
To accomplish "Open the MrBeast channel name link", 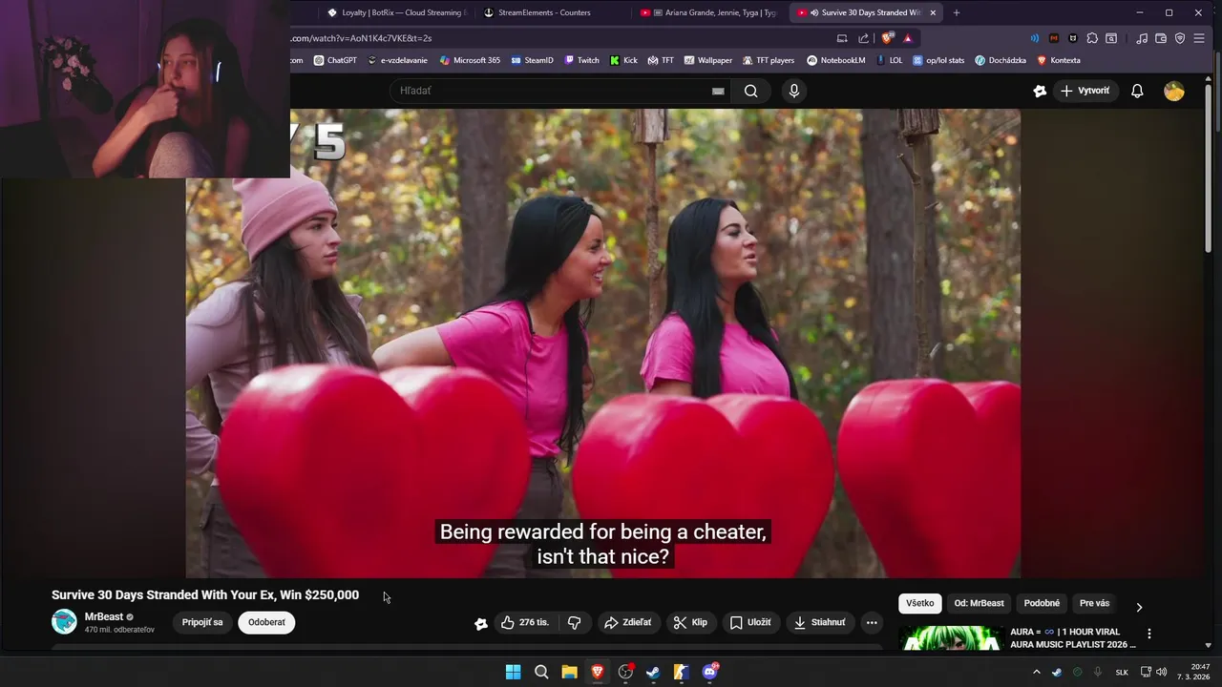I will (x=104, y=616).
